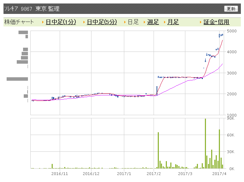
Task: Click the orange arrow before 月足
Action: (x=164, y=22)
